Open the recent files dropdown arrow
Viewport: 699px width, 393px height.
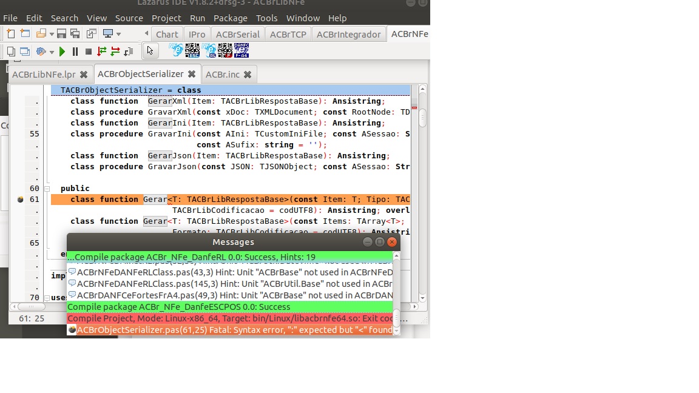[x=52, y=35]
